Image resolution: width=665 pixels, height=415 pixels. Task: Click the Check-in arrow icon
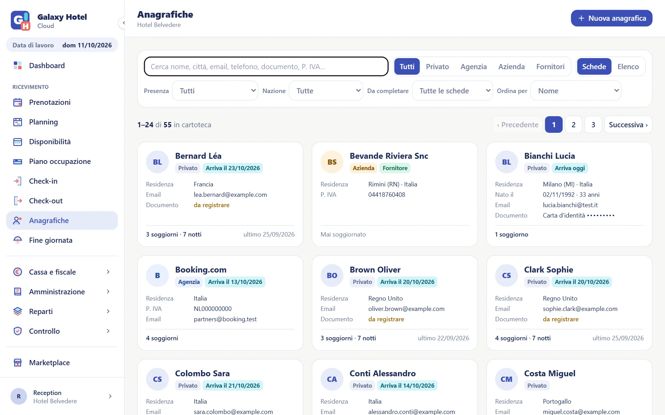tap(18, 181)
